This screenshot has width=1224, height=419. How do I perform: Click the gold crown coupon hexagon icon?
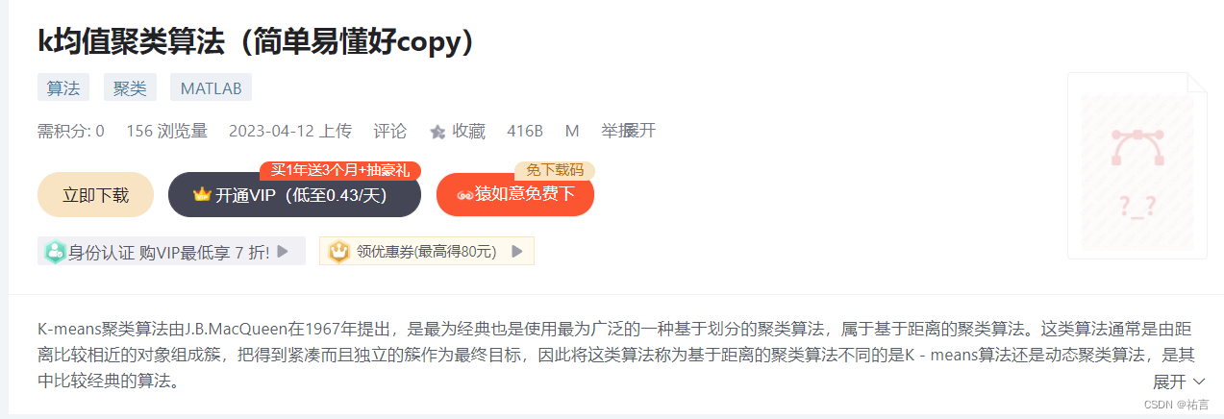(x=339, y=252)
